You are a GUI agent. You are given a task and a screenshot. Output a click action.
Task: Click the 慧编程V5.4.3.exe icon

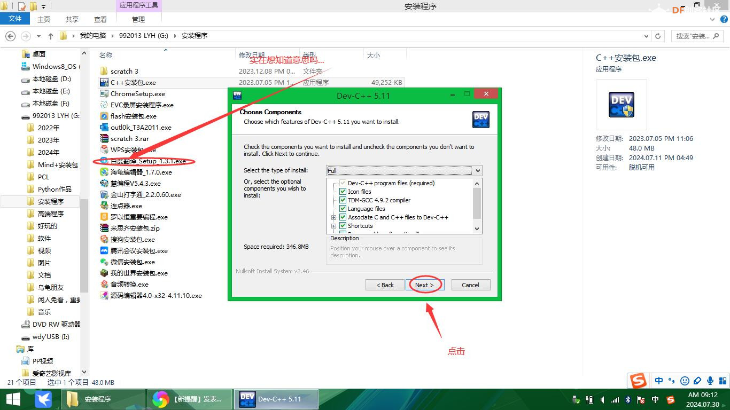point(104,183)
